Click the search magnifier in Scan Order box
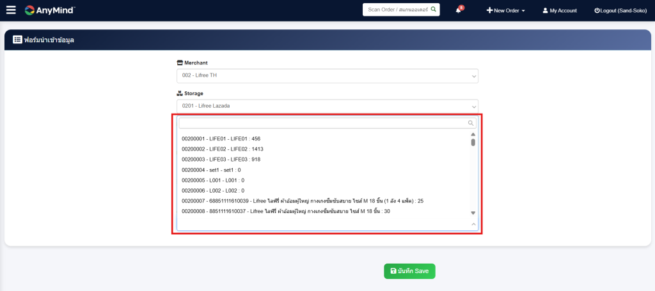This screenshot has height=291, width=655. pos(433,10)
